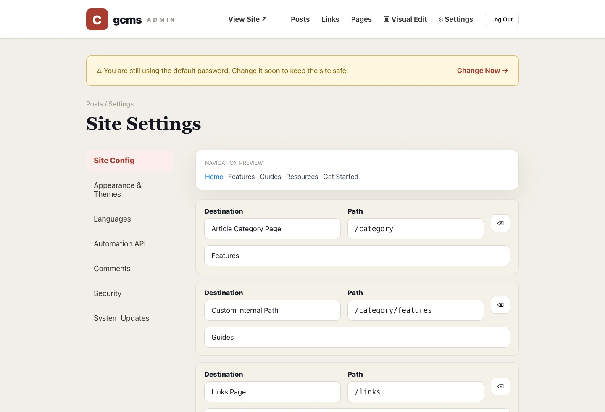Open the Article Category Page destination dropdown
Viewport: 605px width, 412px height.
(x=272, y=229)
